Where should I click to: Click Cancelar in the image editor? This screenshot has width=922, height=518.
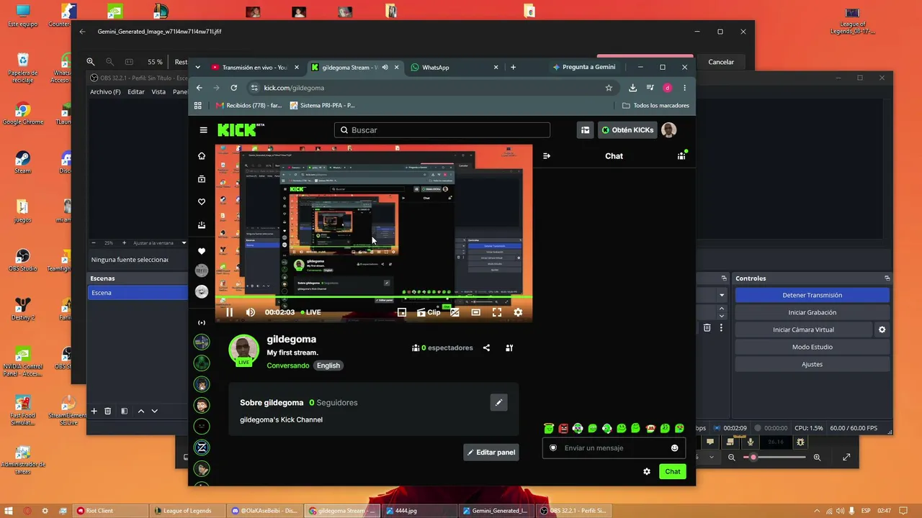tap(721, 62)
